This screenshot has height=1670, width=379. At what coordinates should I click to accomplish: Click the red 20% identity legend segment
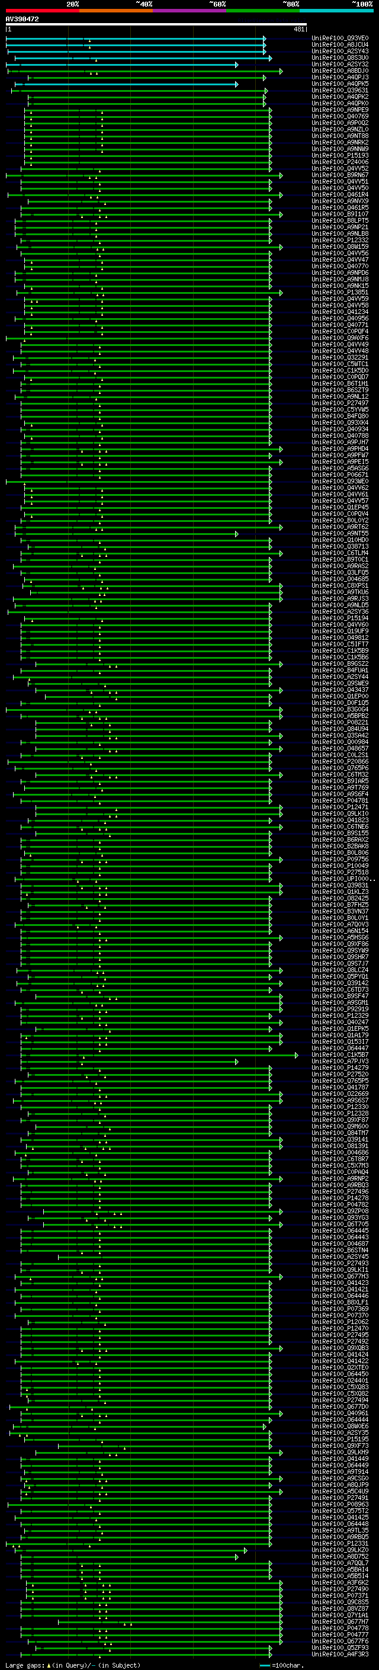[42, 11]
